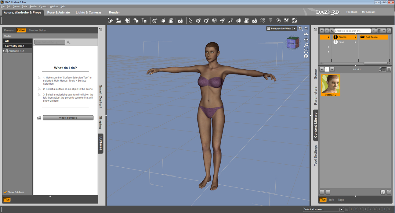Screen dimensions: 395x213
Task: Click the grayed-out downward triangle toolbar icon
Action: point(270,20)
